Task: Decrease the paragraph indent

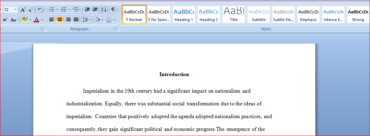Action: pyautogui.click(x=87, y=10)
